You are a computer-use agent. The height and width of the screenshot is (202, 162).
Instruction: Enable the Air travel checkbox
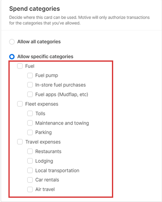tap(30, 189)
